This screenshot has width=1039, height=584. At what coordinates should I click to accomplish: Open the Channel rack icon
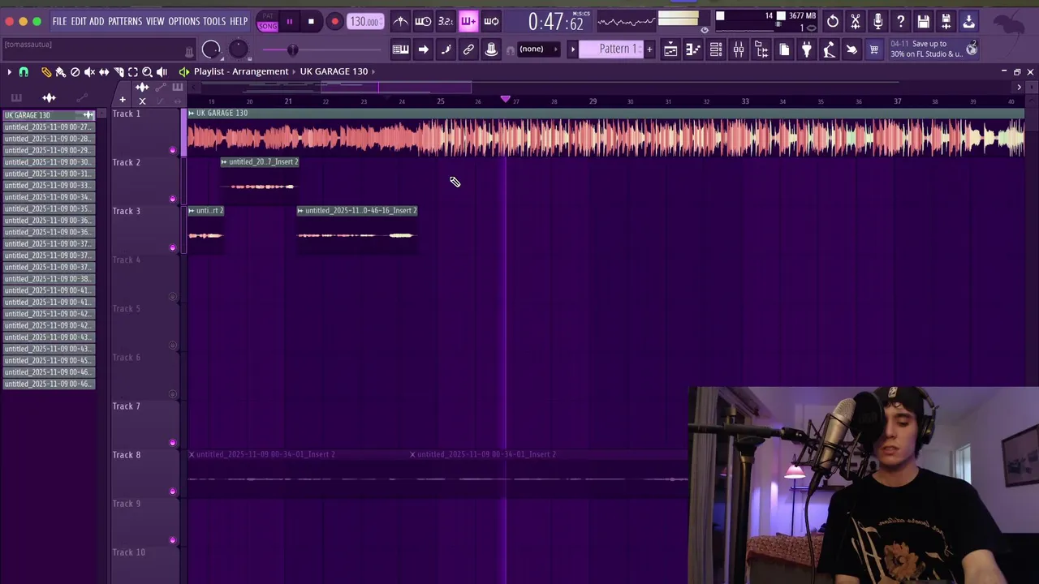[716, 50]
